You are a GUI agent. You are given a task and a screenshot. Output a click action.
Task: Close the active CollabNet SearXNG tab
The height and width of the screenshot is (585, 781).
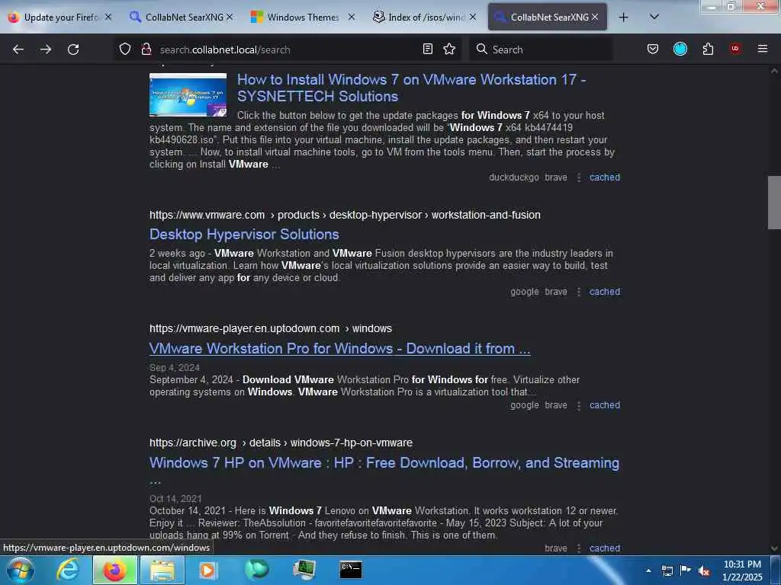[x=595, y=18]
